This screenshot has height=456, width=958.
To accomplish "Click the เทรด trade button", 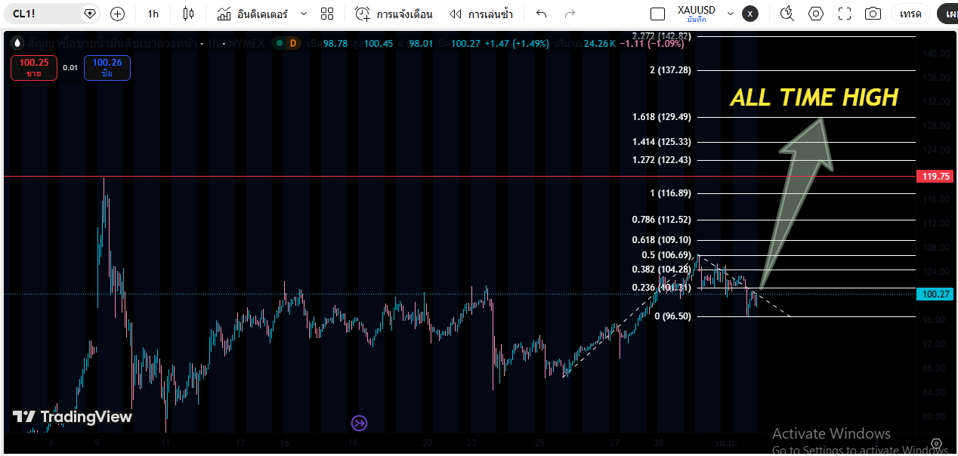I will [910, 14].
